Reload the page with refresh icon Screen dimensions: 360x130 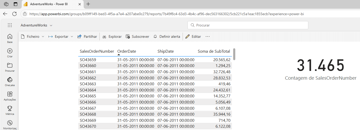pos(14,14)
